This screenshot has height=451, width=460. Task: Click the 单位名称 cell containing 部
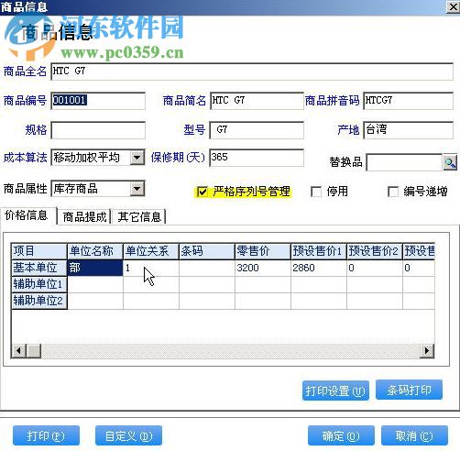(x=95, y=268)
